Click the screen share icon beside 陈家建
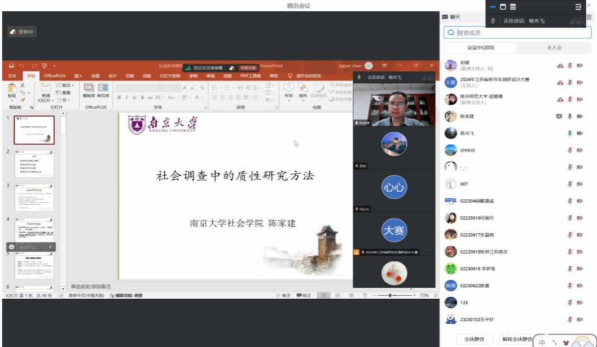The image size is (597, 347). point(559,116)
